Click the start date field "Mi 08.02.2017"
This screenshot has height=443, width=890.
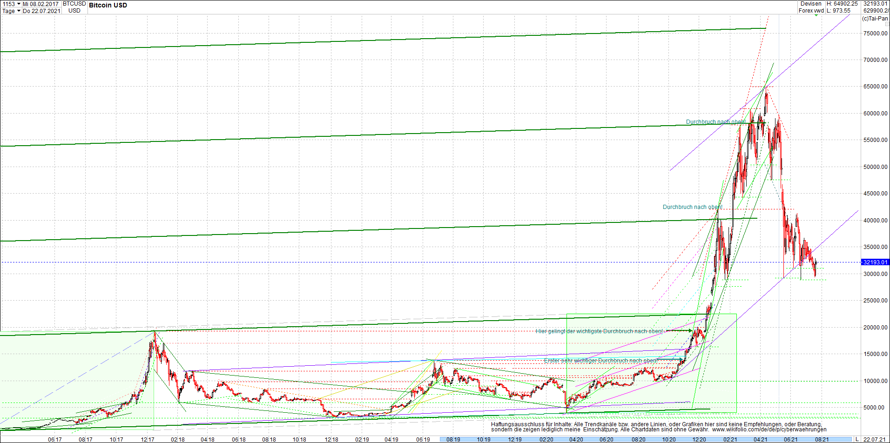click(x=40, y=4)
